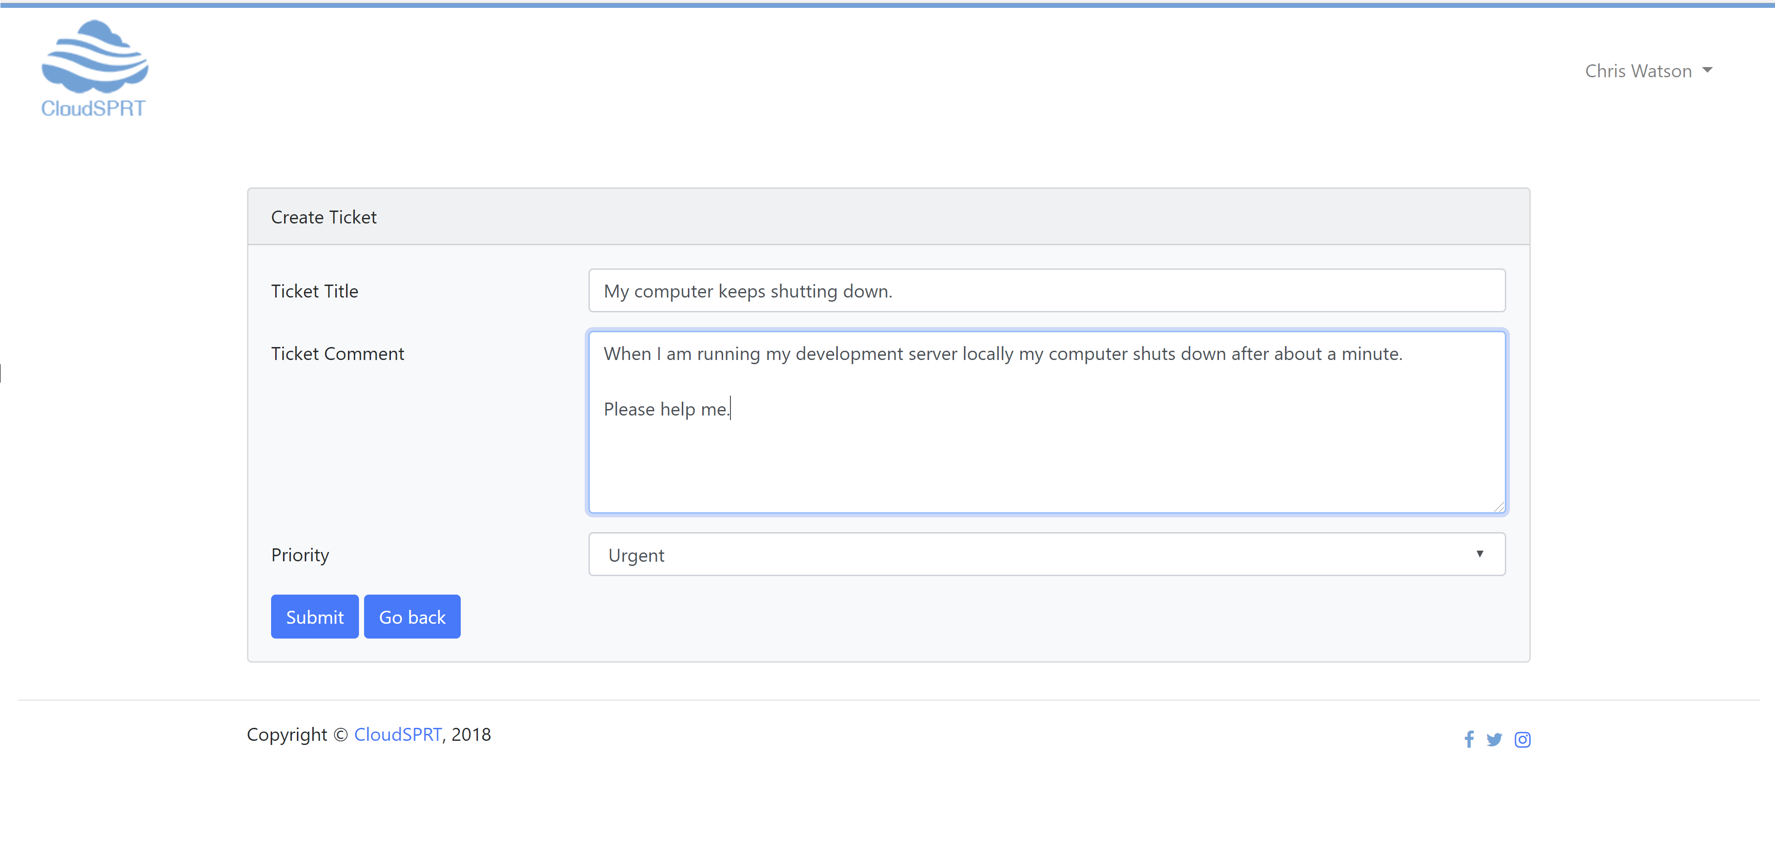Screen dimensions: 1775x844
Task: Click the Create Ticket card header
Action: 323,217
